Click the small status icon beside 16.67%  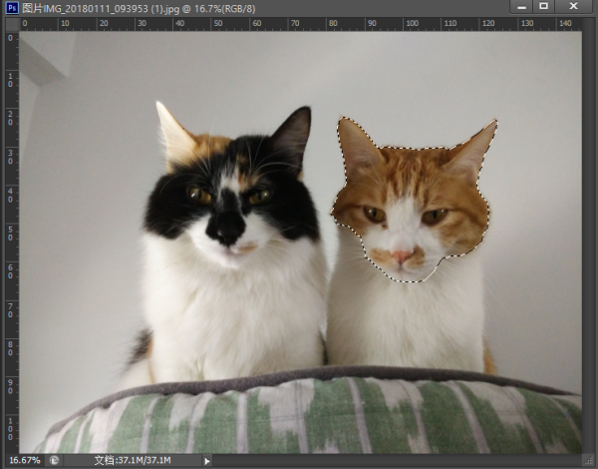point(56,461)
